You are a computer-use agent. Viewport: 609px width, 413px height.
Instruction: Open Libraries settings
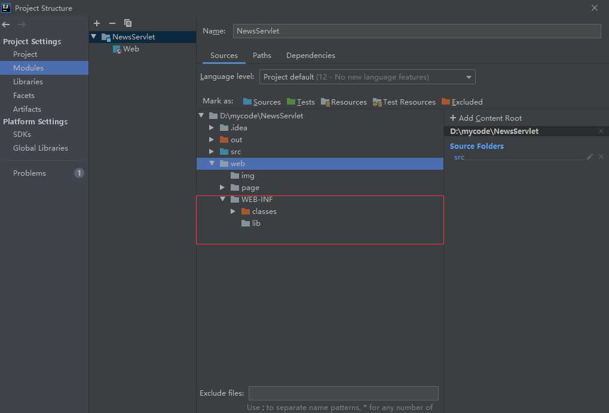[x=28, y=82]
